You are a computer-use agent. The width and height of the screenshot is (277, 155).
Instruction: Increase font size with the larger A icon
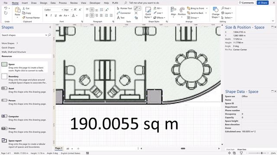[75, 9]
